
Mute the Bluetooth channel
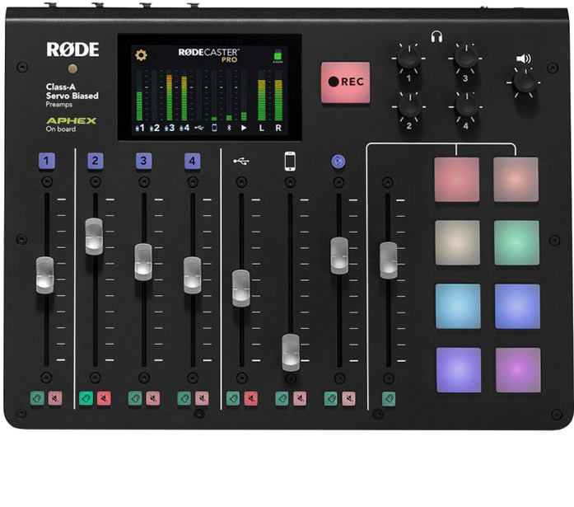(349, 398)
